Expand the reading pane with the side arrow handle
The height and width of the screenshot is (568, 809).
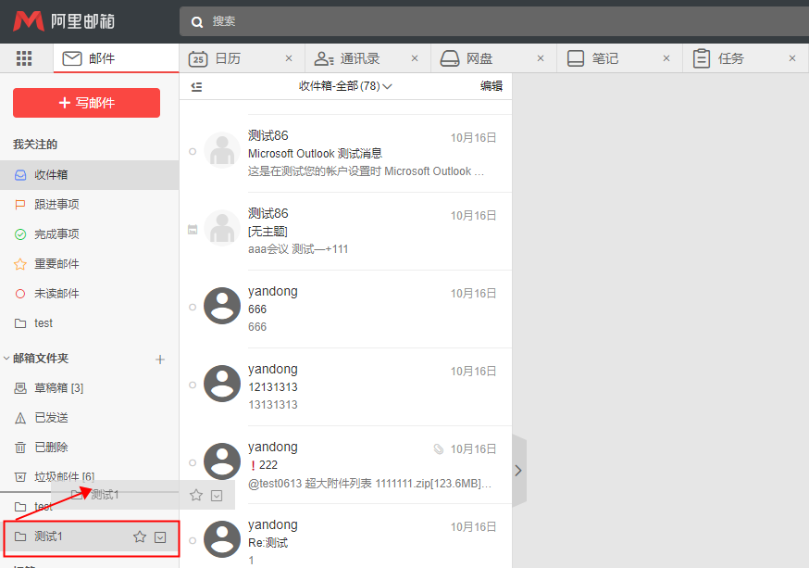(518, 471)
